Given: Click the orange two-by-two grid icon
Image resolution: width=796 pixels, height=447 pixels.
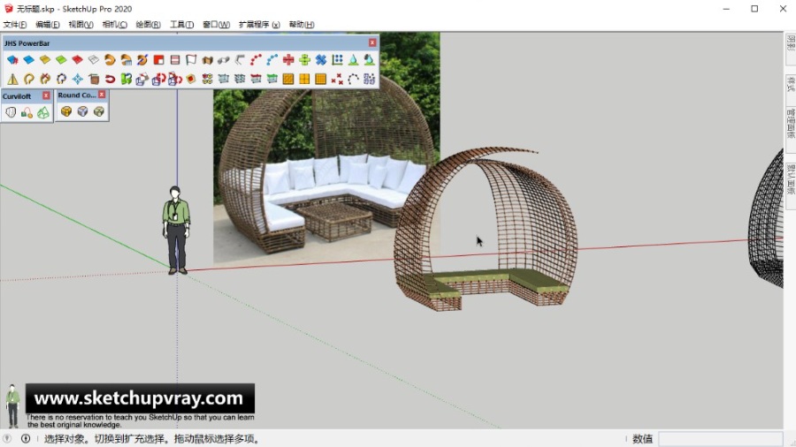Looking at the screenshot, I should pyautogui.click(x=304, y=79).
